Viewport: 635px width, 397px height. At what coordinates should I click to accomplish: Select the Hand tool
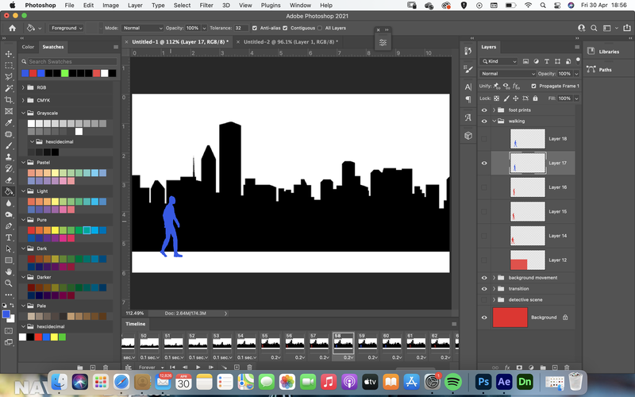9,272
